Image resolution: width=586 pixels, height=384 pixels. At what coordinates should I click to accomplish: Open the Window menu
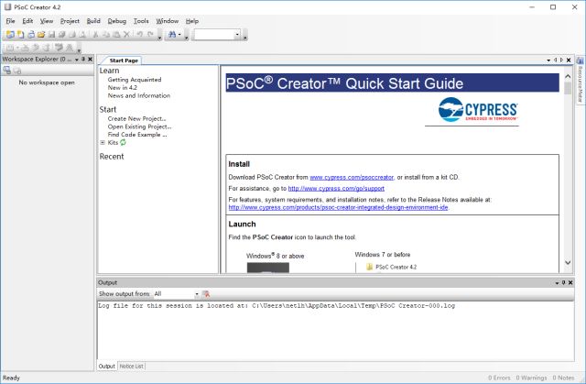(x=167, y=21)
